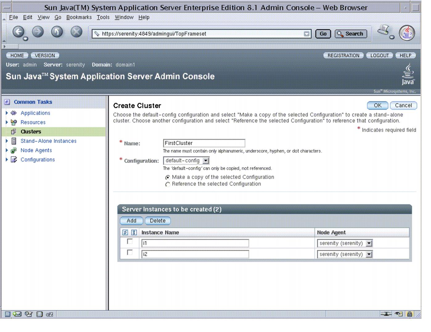Click the HELP button in console header
This screenshot has width=431, height=332.
pyautogui.click(x=405, y=55)
